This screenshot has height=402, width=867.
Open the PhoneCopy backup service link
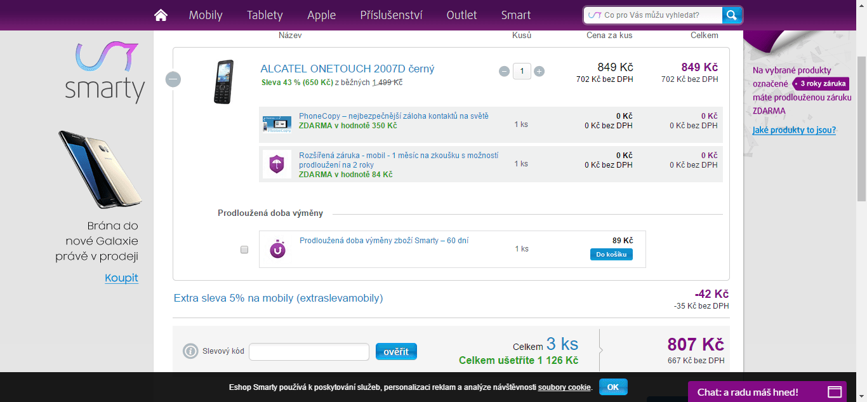(x=394, y=116)
